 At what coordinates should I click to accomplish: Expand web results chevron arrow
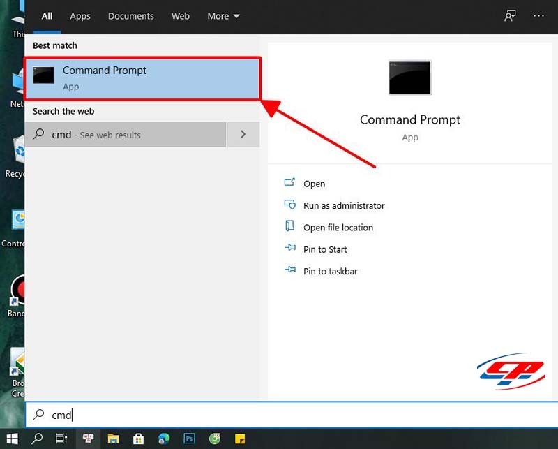[243, 134]
